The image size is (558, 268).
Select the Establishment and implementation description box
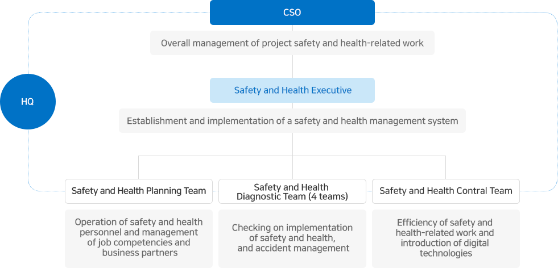pos(292,121)
